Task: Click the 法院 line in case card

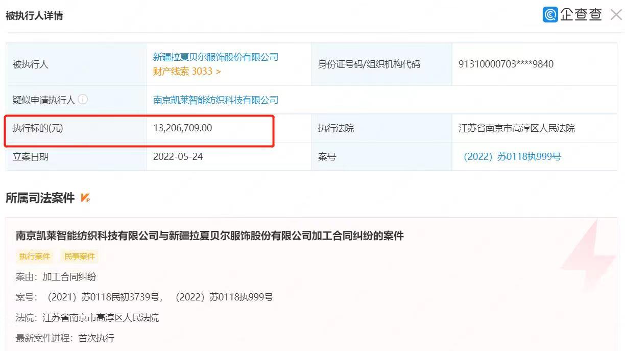Action: click(x=87, y=318)
